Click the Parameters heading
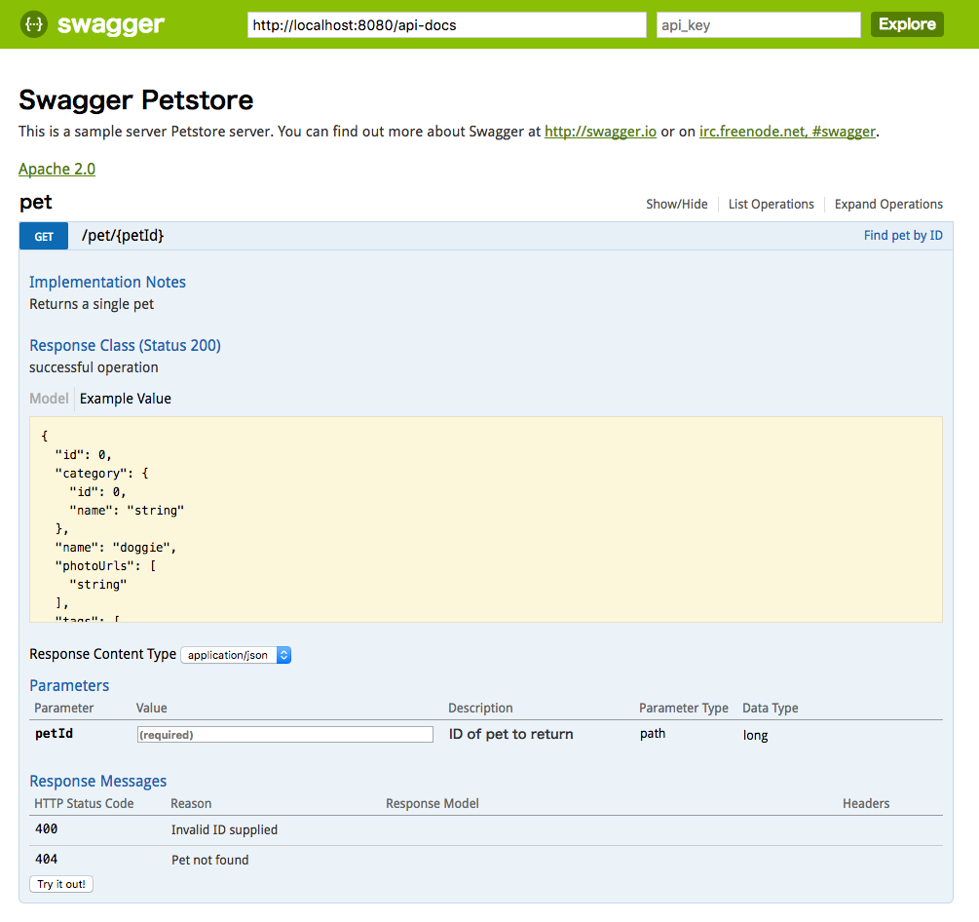Screen dimensions: 979x922 click(69, 685)
